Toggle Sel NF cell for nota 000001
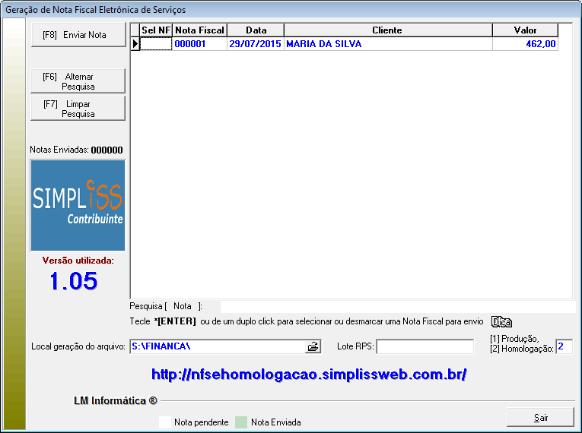Screen dimensions: 582x433 157,44
